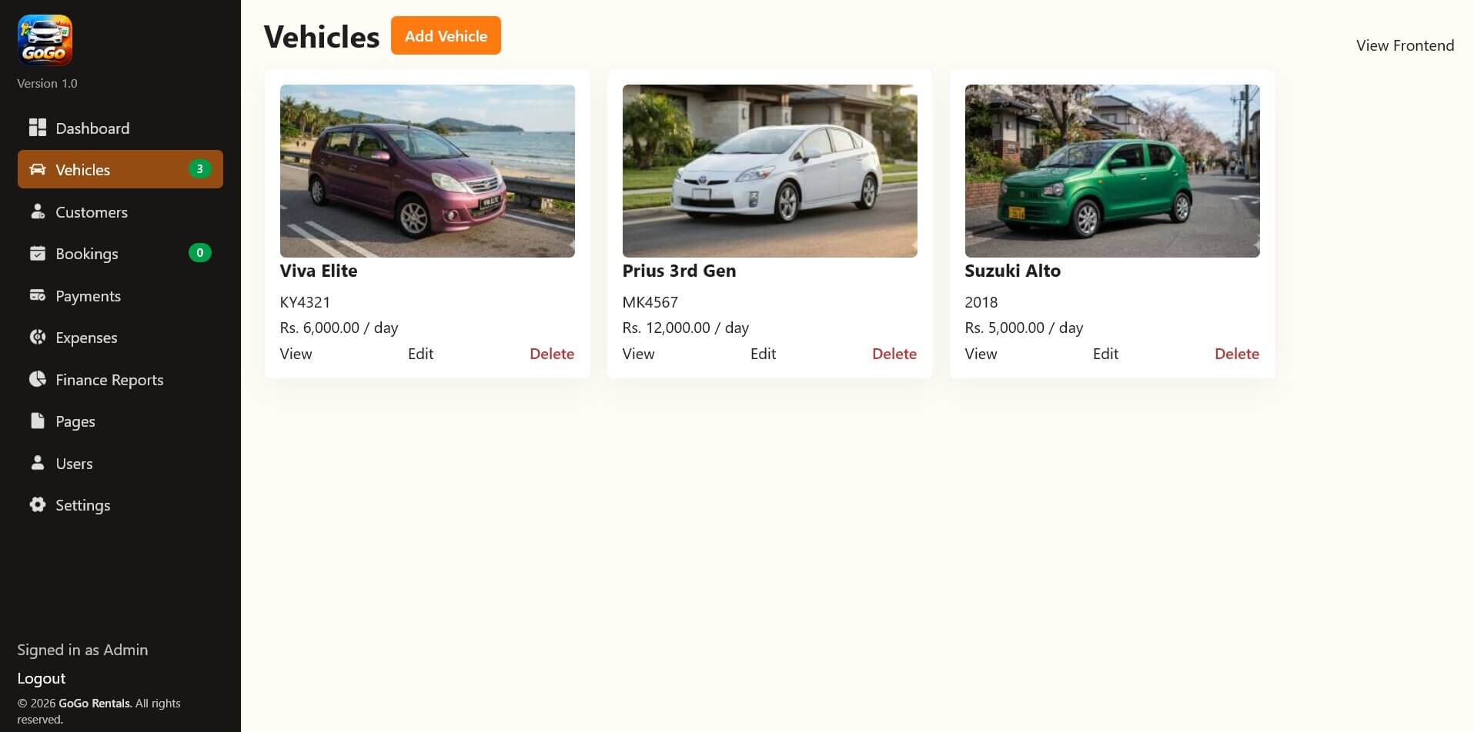Click the Finance Reports pie chart icon
The width and height of the screenshot is (1474, 732).
coord(37,379)
